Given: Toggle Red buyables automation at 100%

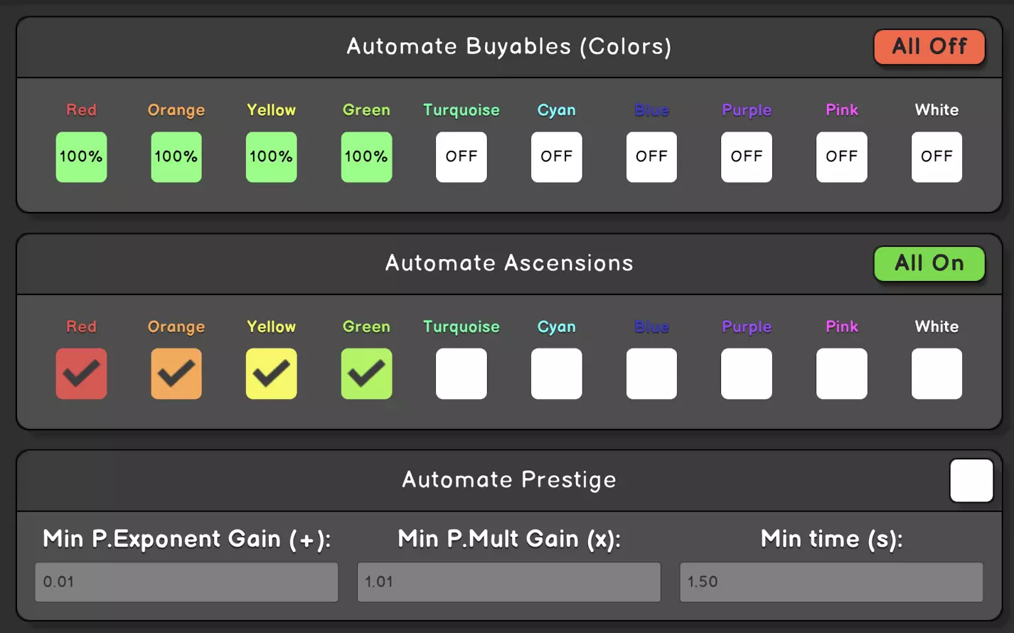Looking at the screenshot, I should pos(81,156).
